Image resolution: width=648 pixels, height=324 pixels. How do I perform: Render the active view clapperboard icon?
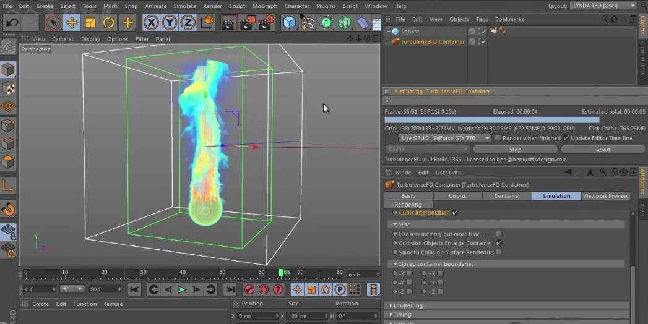coord(228,22)
